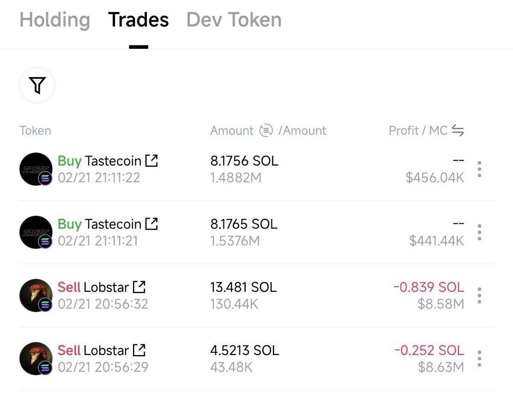Switch to the Holding tab
Screen dimensions: 513x397
[55, 20]
